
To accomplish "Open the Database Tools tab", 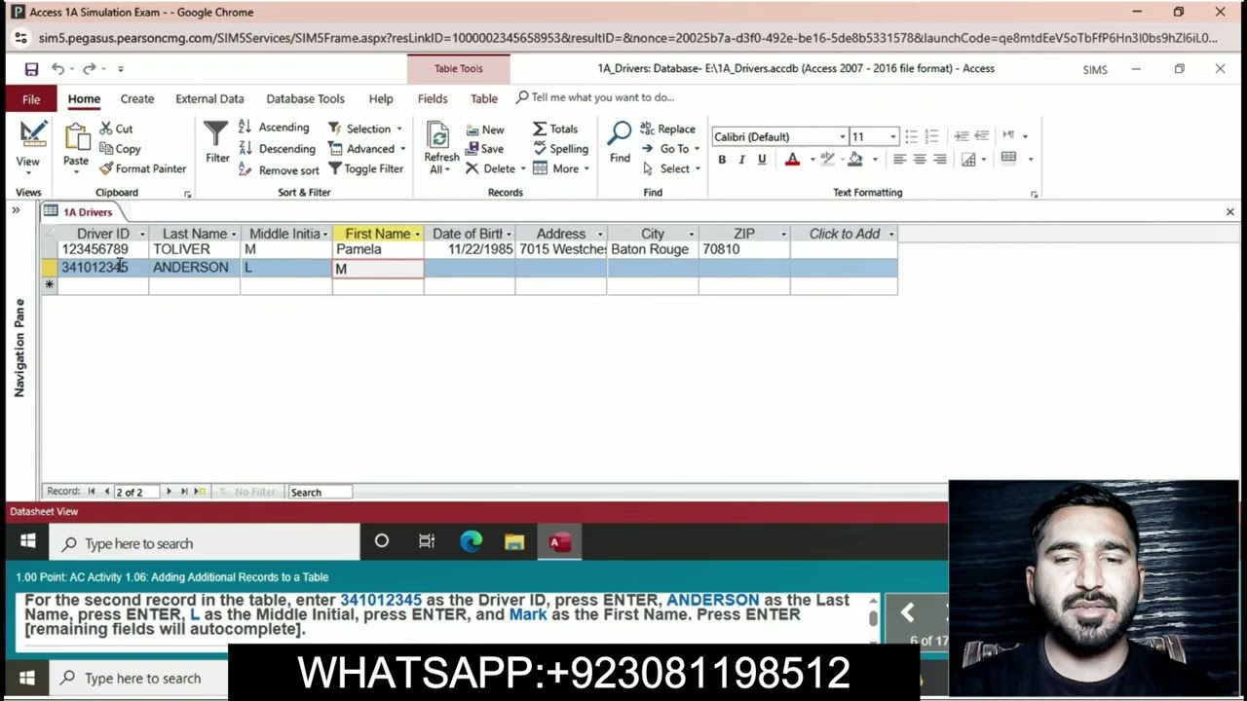I will [x=305, y=99].
